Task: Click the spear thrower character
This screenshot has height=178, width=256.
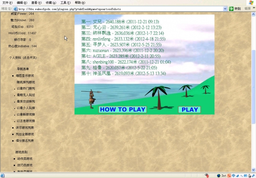Action: click(x=92, y=99)
